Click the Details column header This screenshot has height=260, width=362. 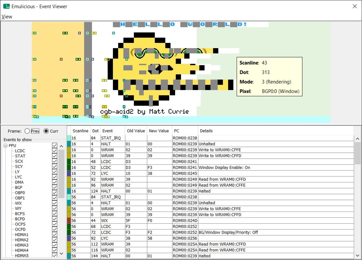click(x=276, y=131)
